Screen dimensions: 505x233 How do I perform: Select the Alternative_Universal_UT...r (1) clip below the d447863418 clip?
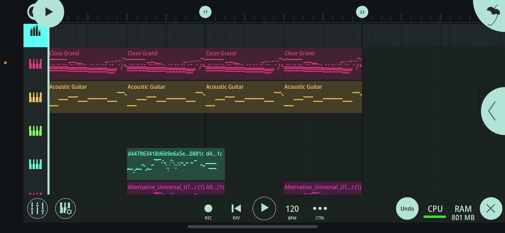point(166,188)
